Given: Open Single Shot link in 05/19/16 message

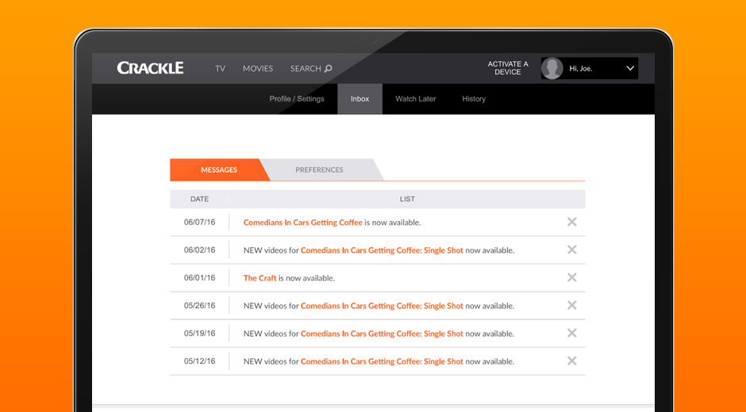Looking at the screenshot, I should tap(382, 334).
